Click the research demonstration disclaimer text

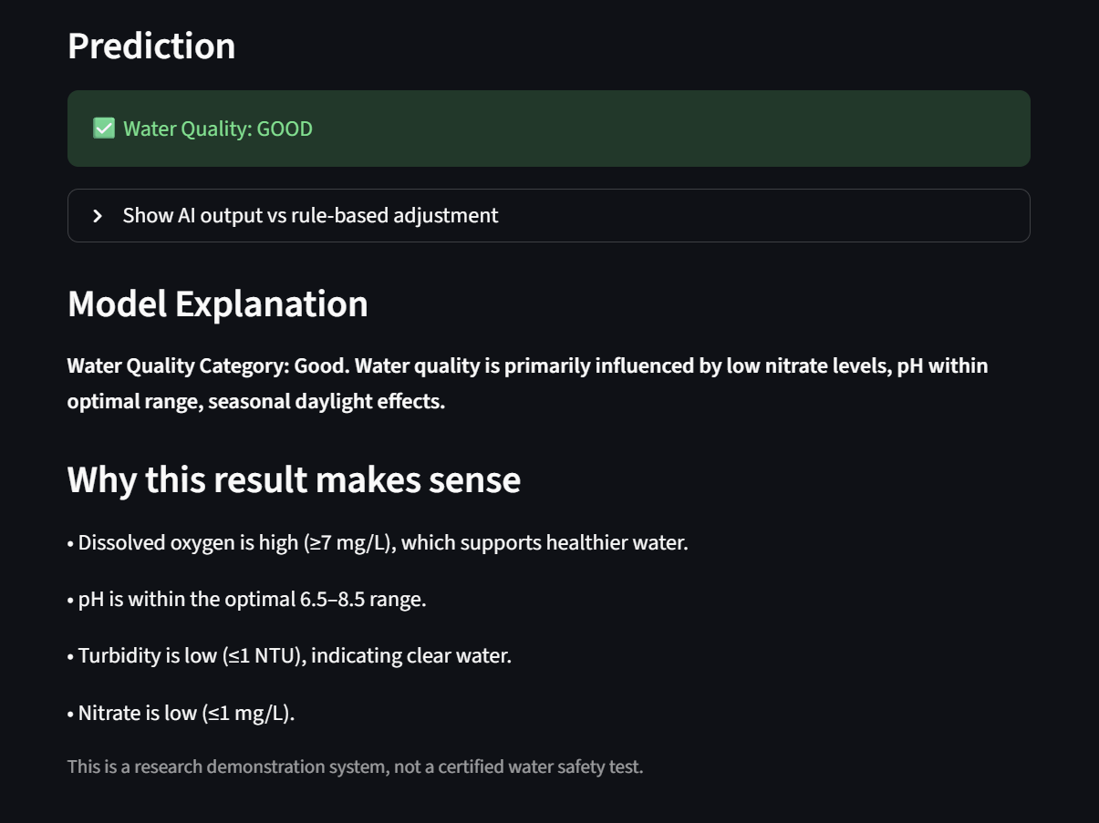355,766
